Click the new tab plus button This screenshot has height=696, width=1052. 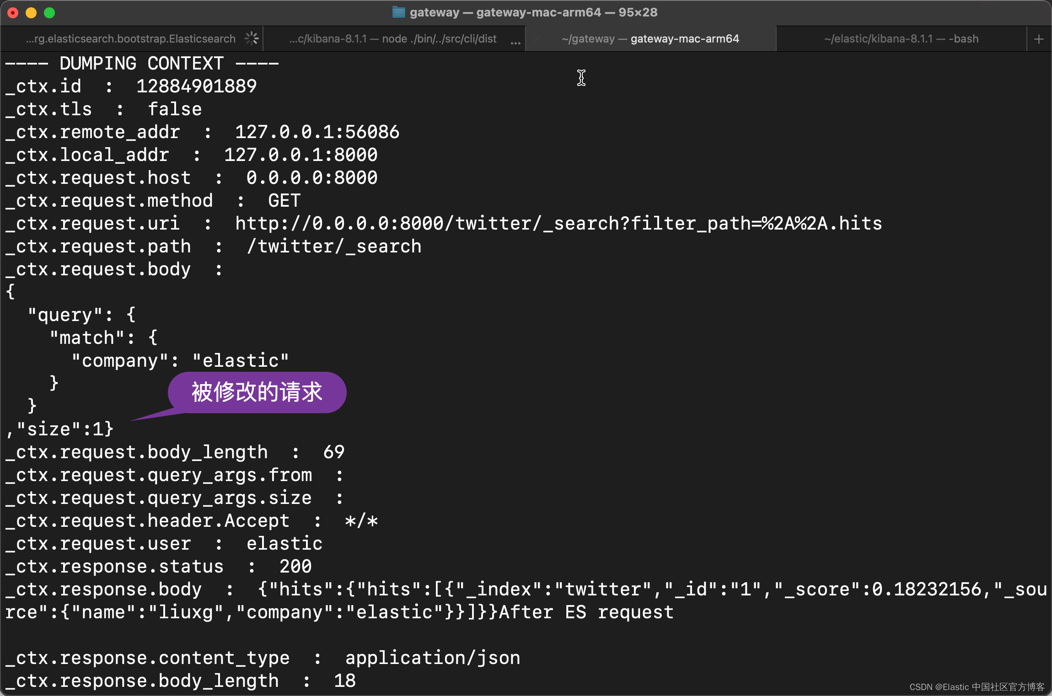(x=1039, y=39)
